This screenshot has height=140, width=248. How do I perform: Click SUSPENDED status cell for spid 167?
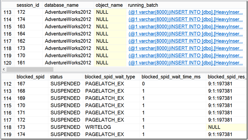(x=66, y=84)
